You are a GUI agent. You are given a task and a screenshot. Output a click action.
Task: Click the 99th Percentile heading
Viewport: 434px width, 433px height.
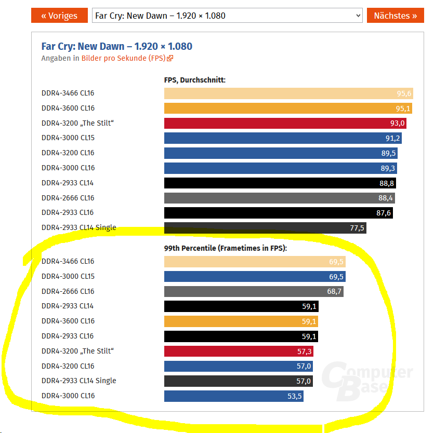point(226,248)
